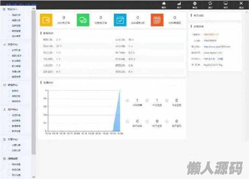
Task: Click the document icon of the article center section
Action: [4, 139]
